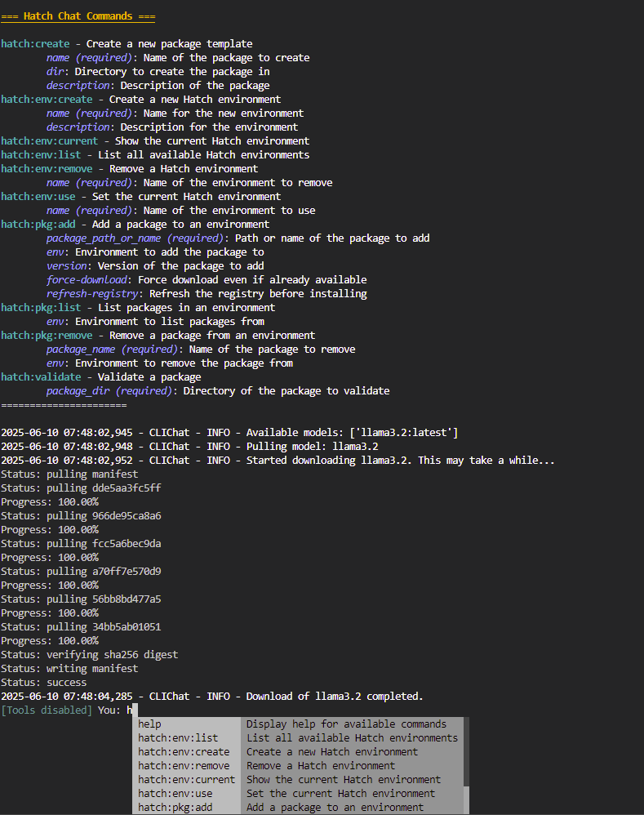Click hatch:env:list in the help listing

click(x=41, y=155)
